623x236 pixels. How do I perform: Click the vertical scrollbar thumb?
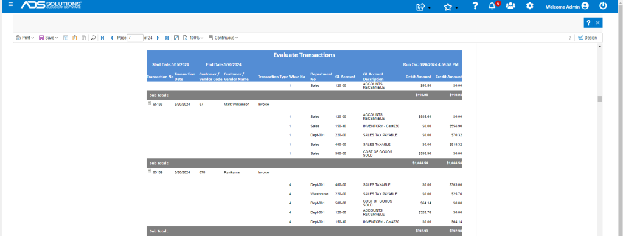point(599,99)
